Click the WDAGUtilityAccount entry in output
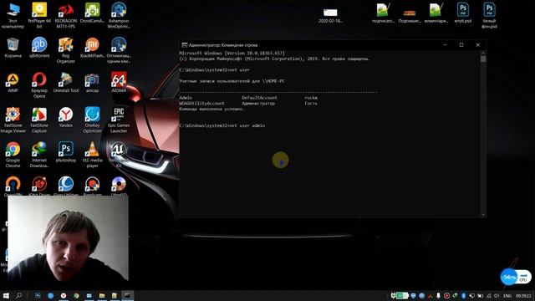Image resolution: width=535 pixels, height=301 pixels. pos(201,103)
